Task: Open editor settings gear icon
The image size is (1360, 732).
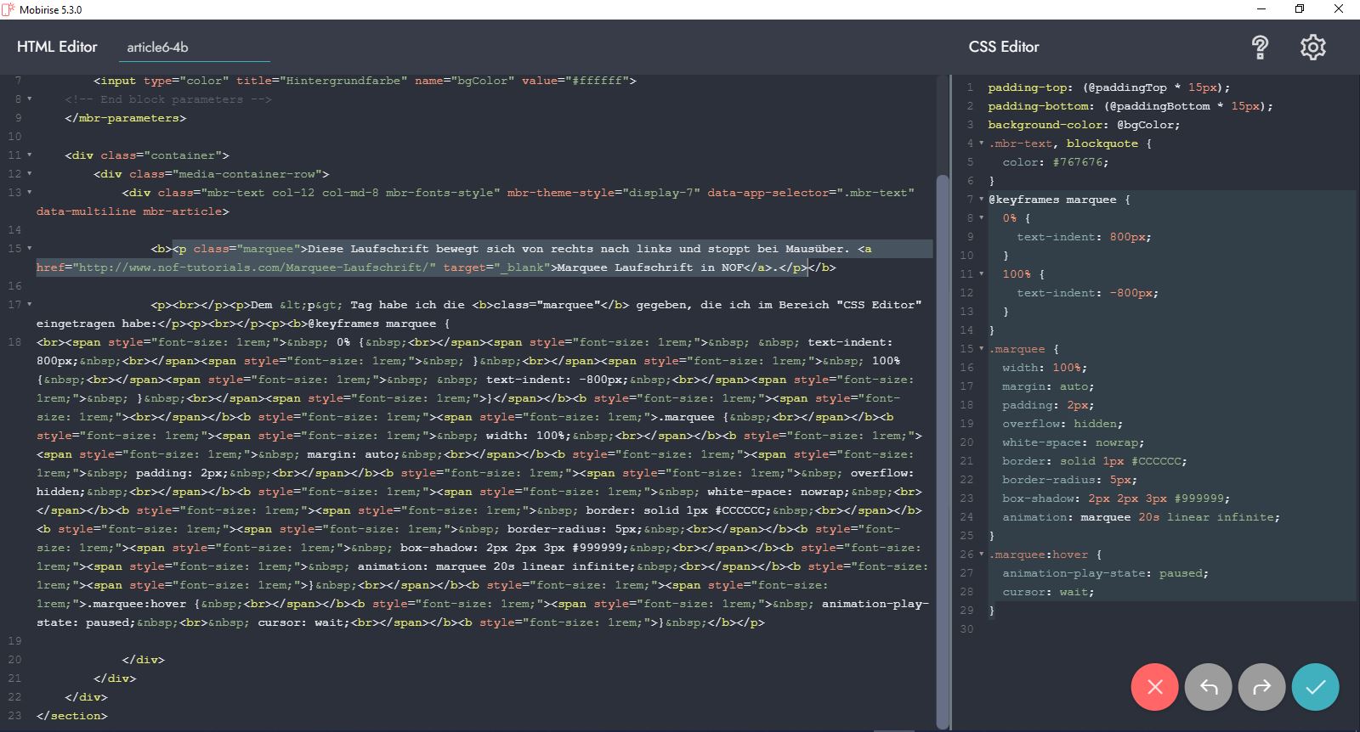Action: point(1312,48)
